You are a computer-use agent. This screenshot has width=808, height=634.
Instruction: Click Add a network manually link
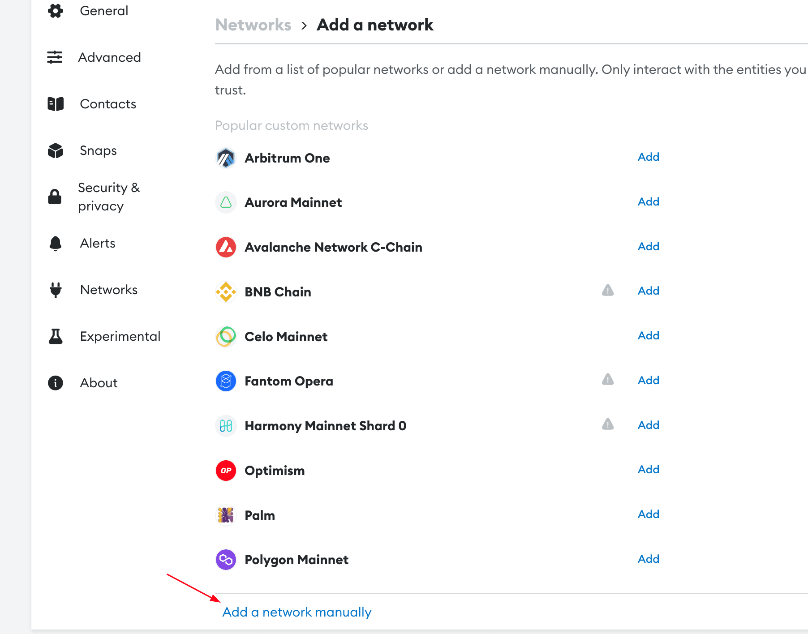point(297,612)
